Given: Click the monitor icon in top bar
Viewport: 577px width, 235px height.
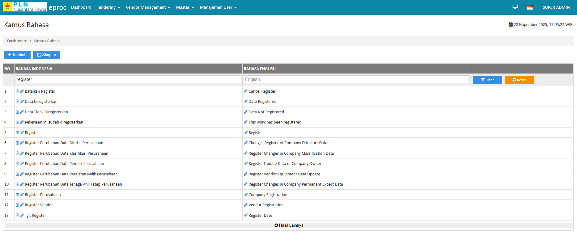Looking at the screenshot, I should point(515,7).
